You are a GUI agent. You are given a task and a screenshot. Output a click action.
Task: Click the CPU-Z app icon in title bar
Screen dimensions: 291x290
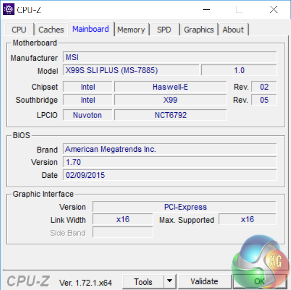(9, 9)
